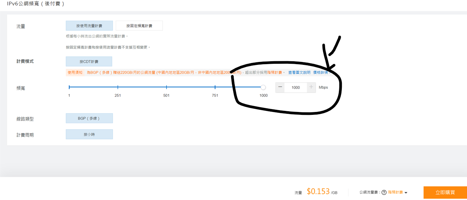The image size is (467, 200).
Task: Select 按使用流量計費 billing option
Action: point(89,26)
